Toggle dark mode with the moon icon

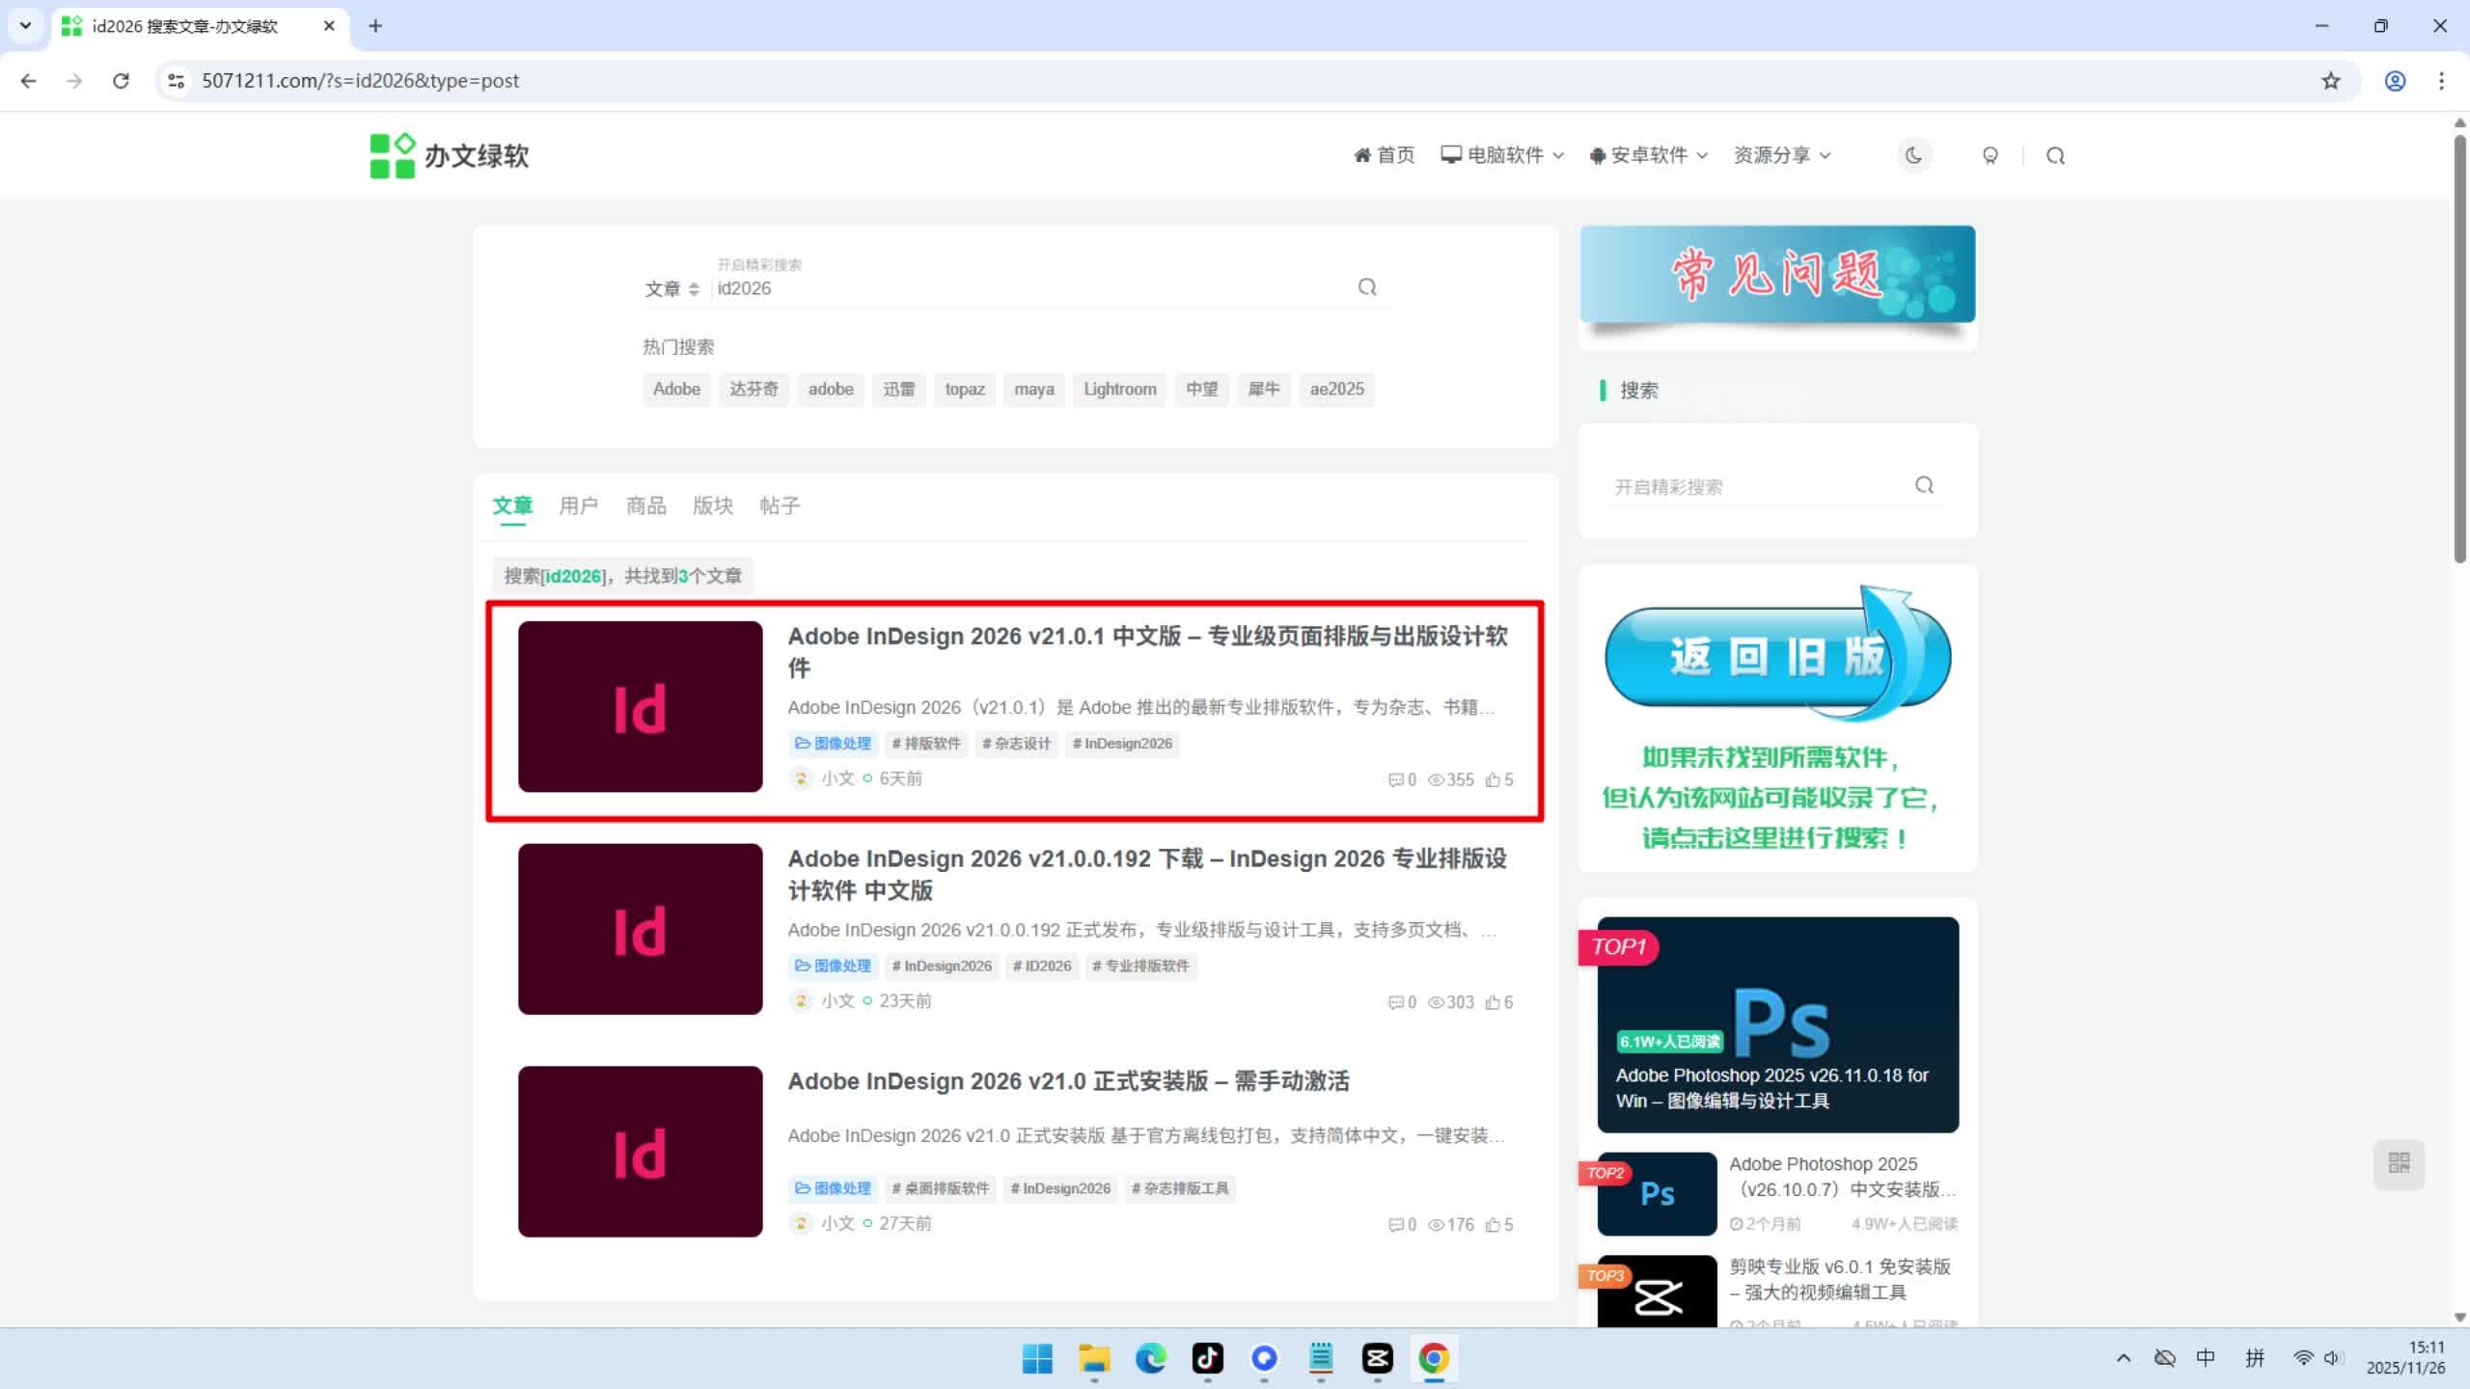(x=1912, y=155)
